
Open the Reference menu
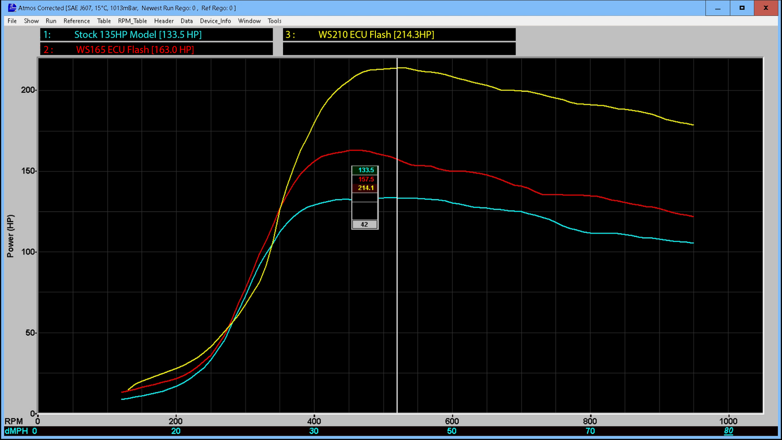click(x=77, y=21)
